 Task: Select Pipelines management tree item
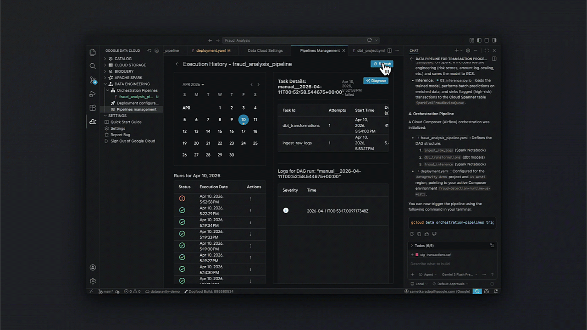pyautogui.click(x=137, y=110)
